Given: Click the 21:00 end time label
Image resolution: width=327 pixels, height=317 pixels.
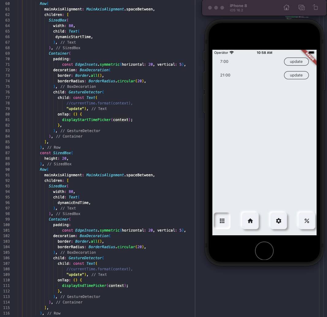Looking at the screenshot, I should tap(225, 75).
